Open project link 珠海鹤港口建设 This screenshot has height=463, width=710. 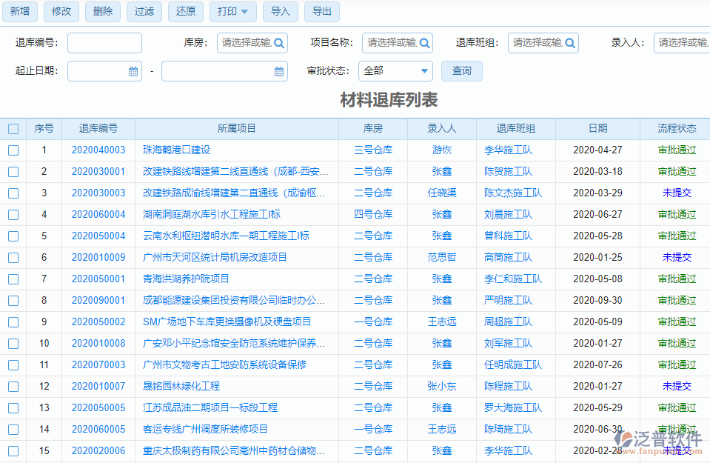coord(176,150)
